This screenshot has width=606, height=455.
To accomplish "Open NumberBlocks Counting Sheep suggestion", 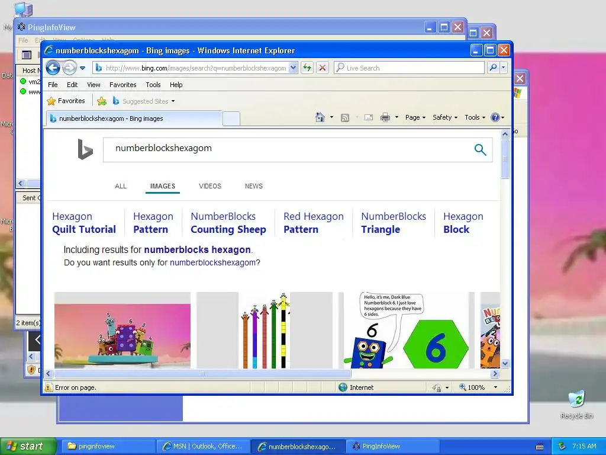I will coord(228,223).
